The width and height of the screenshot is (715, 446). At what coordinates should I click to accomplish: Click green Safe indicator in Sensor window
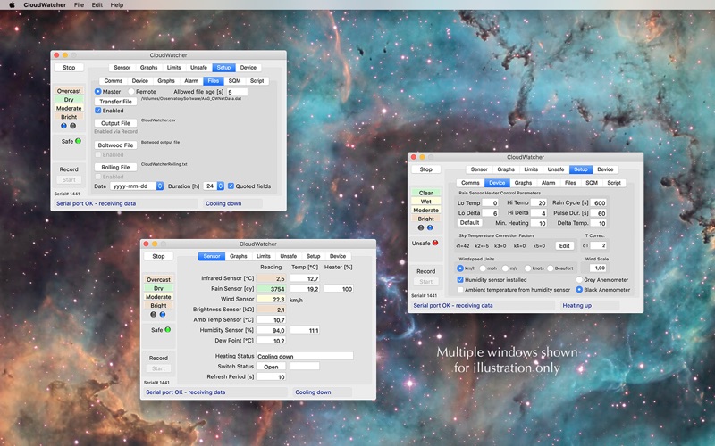click(x=168, y=330)
